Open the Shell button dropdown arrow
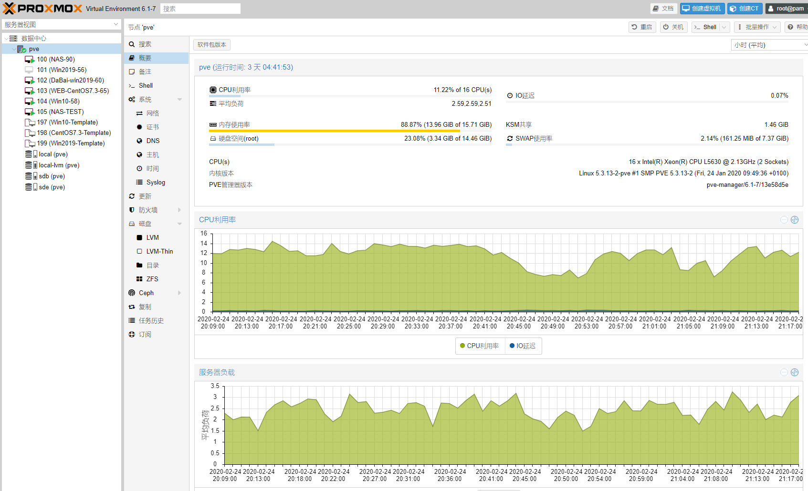 (x=724, y=27)
